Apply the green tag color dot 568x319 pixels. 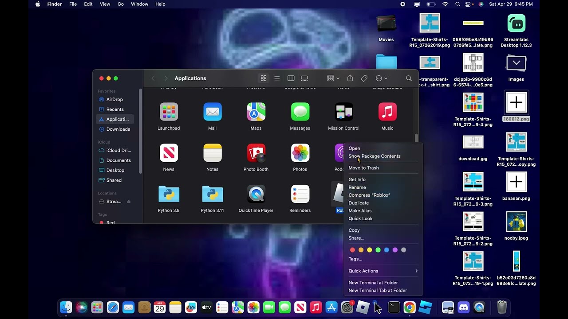tap(378, 250)
